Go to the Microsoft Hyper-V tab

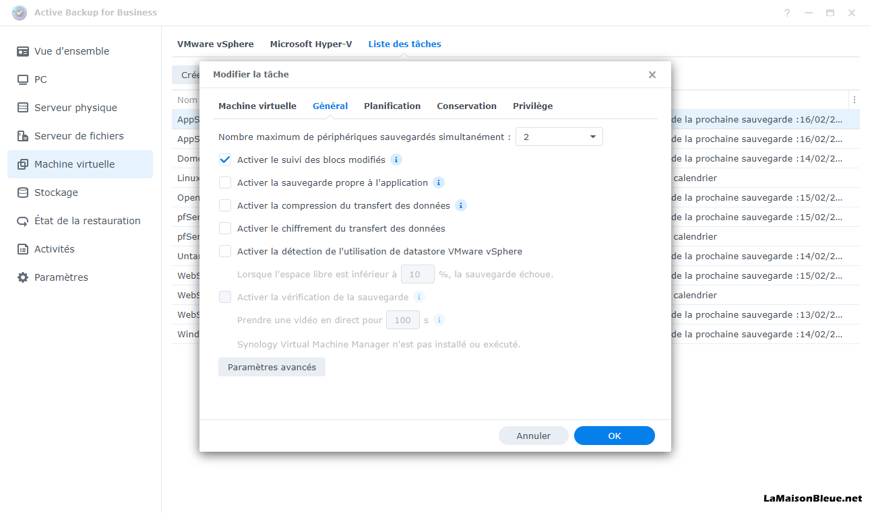tap(311, 44)
